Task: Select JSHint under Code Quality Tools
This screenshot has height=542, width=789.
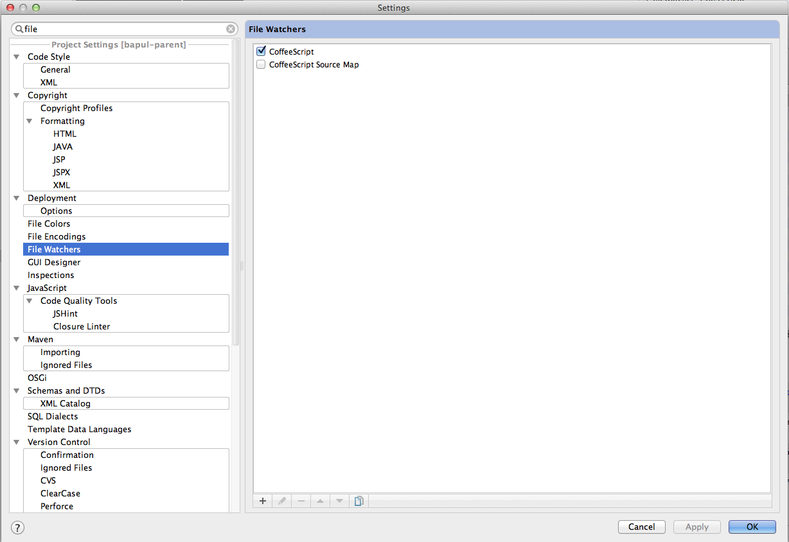Action: pos(66,314)
